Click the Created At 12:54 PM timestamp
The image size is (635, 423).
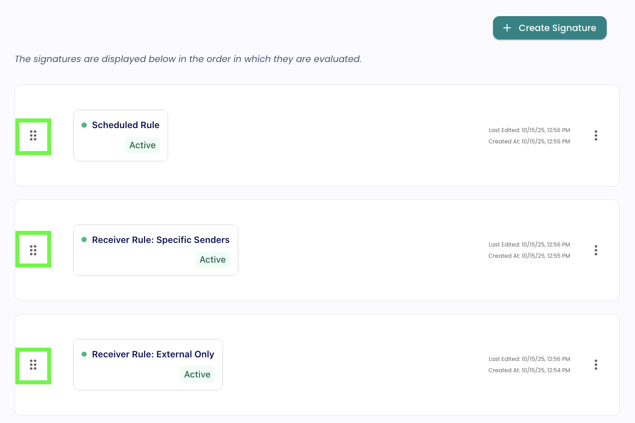[x=529, y=370]
